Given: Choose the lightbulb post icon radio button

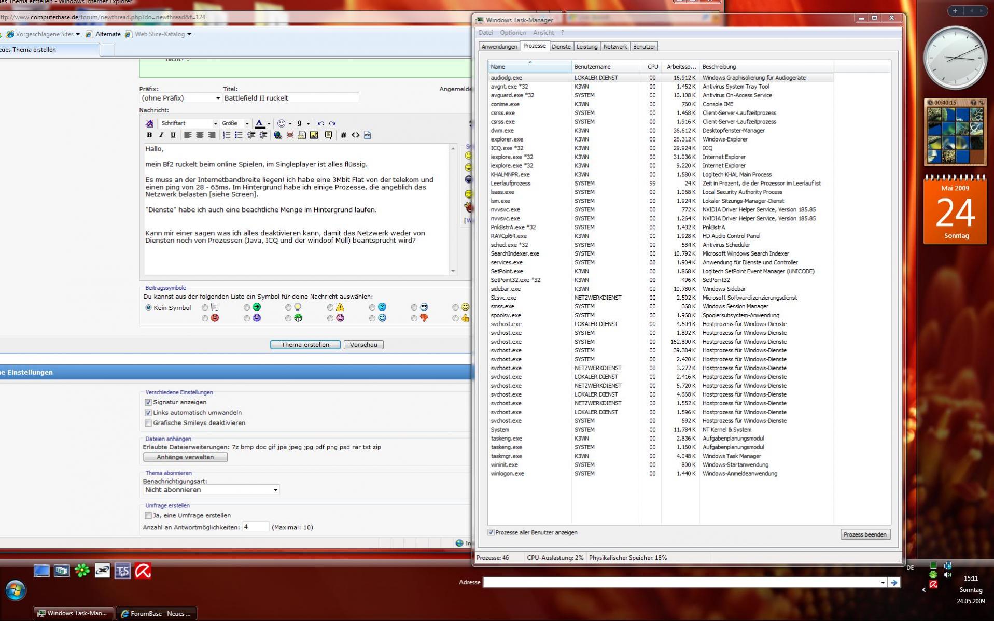Looking at the screenshot, I should tap(288, 307).
